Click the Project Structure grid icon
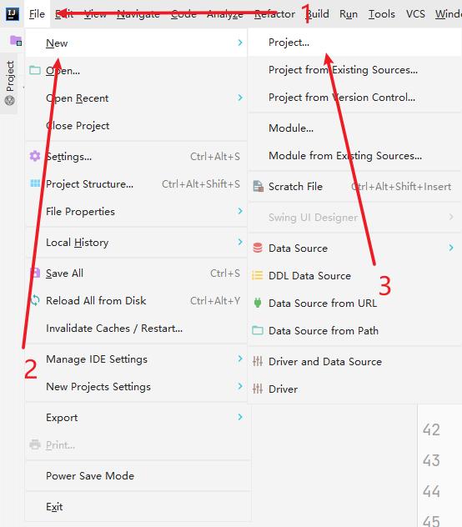This screenshot has height=527, width=462. pyautogui.click(x=35, y=183)
